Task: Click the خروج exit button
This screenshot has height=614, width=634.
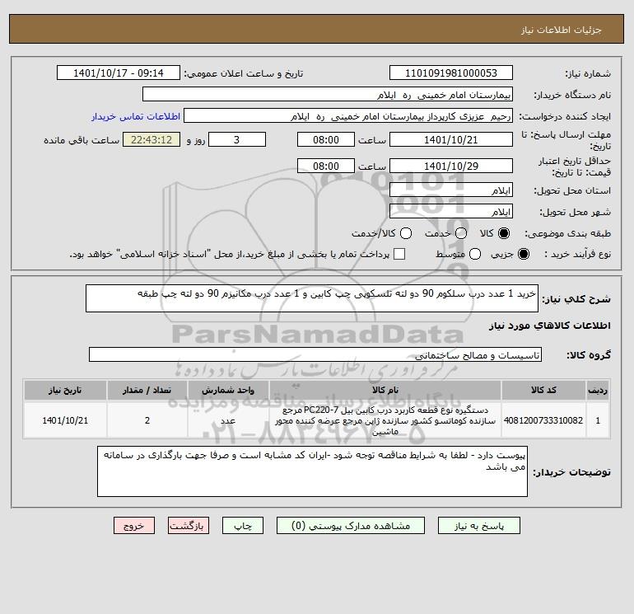Action: pos(134,526)
